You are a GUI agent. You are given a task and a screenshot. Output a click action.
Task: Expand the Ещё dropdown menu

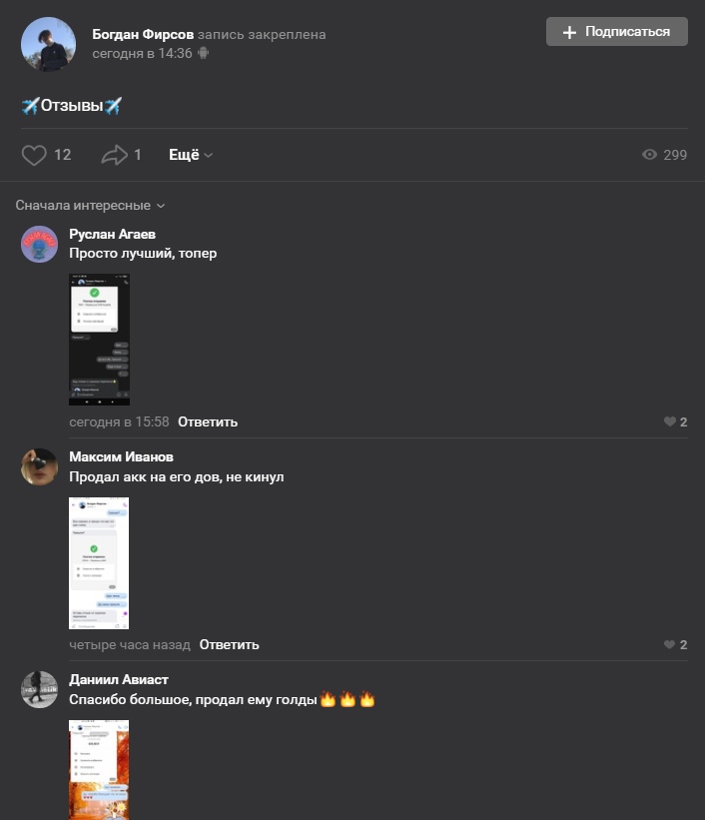(191, 155)
